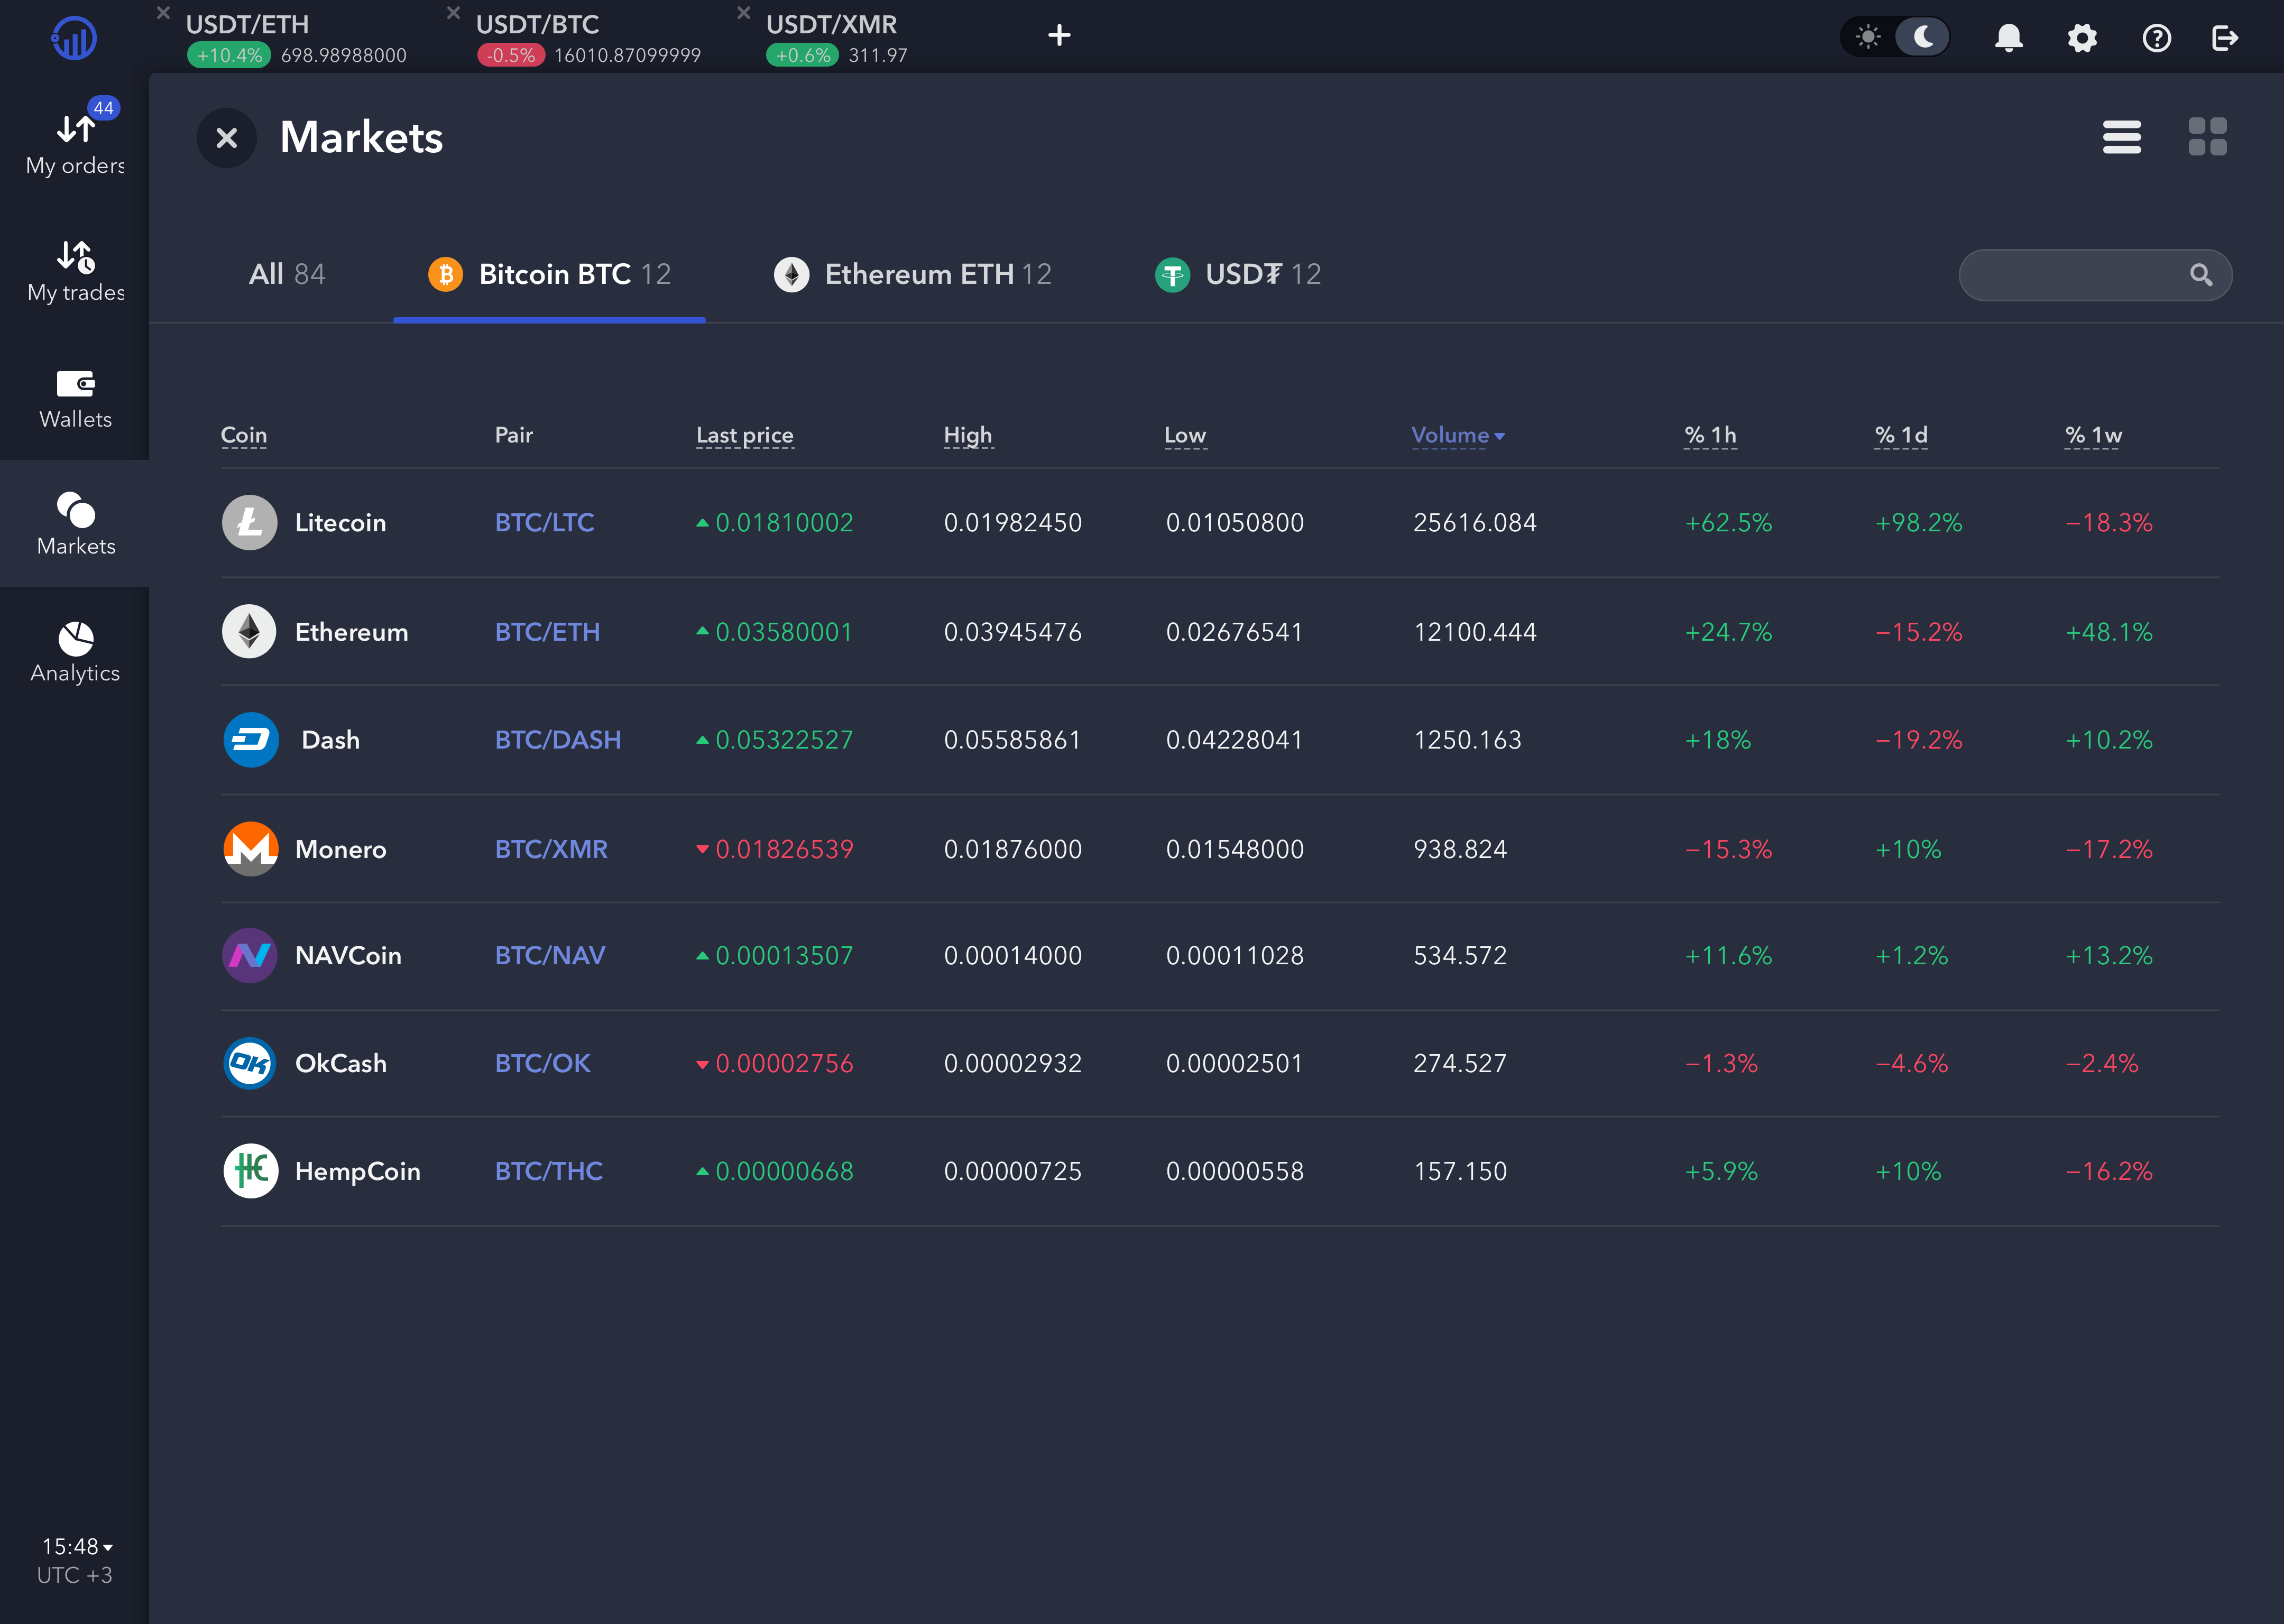Focus the markets search field

2095,275
